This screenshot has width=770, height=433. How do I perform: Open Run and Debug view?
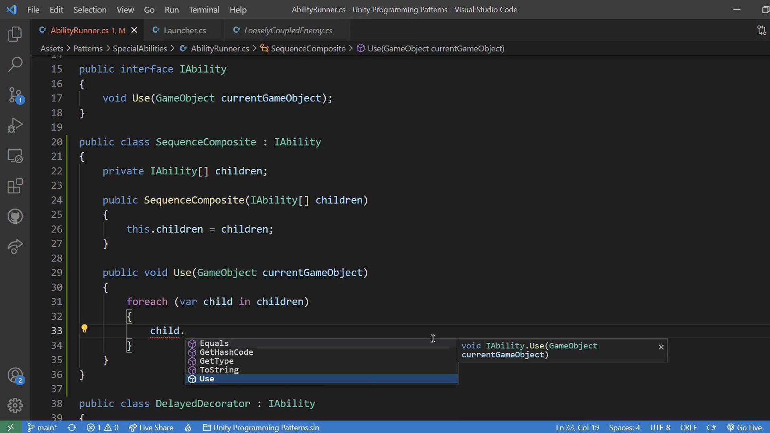pyautogui.click(x=15, y=125)
